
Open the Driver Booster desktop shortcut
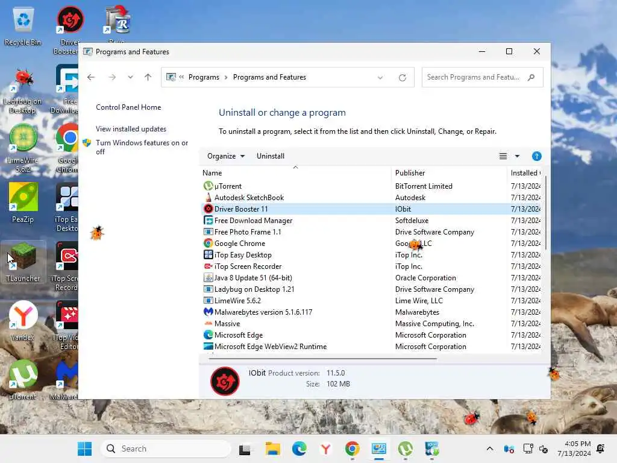tap(70, 30)
